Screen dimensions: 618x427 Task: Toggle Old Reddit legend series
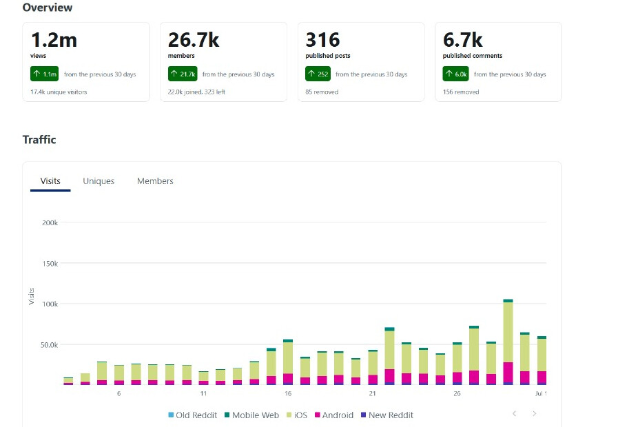192,415
